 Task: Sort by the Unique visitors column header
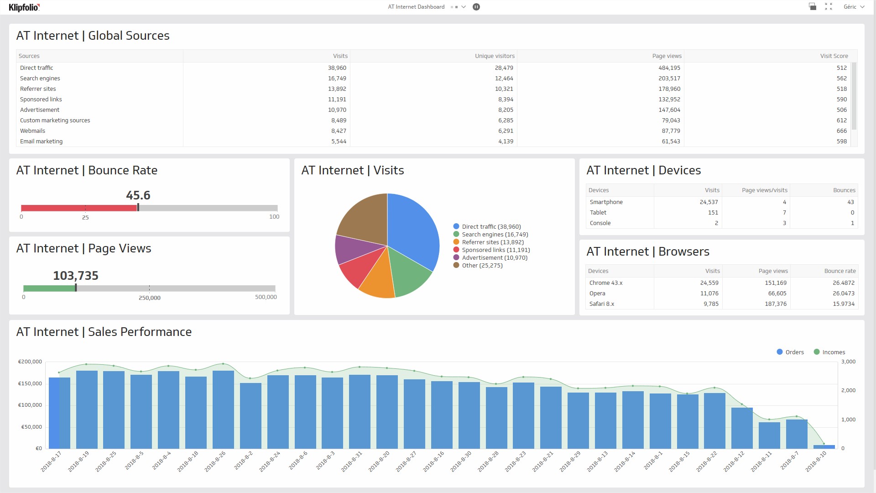pos(433,56)
